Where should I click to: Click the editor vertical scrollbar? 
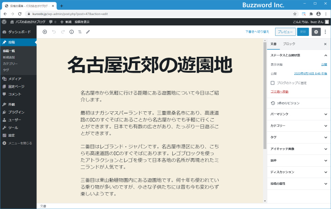click(x=265, y=96)
